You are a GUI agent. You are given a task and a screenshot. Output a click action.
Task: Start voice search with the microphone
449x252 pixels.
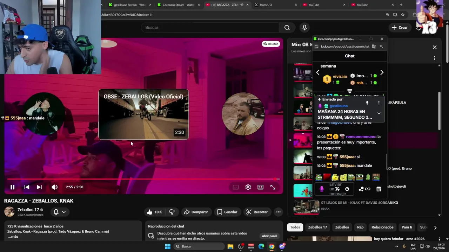click(304, 28)
